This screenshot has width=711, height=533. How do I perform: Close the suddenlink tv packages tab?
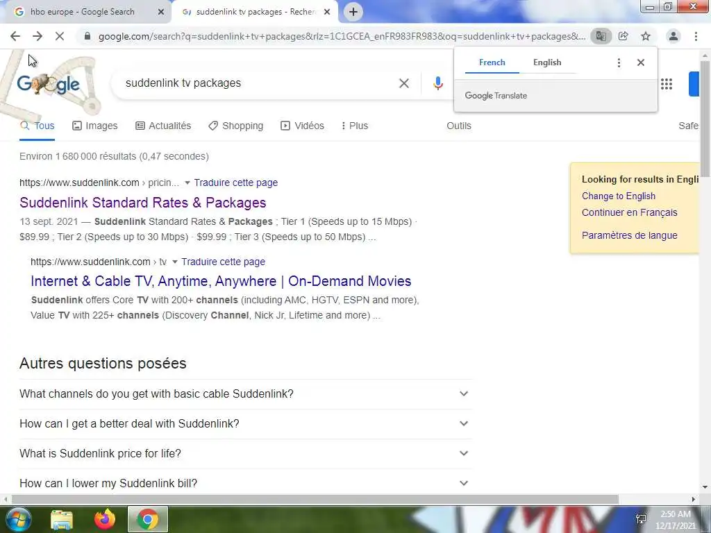327,12
